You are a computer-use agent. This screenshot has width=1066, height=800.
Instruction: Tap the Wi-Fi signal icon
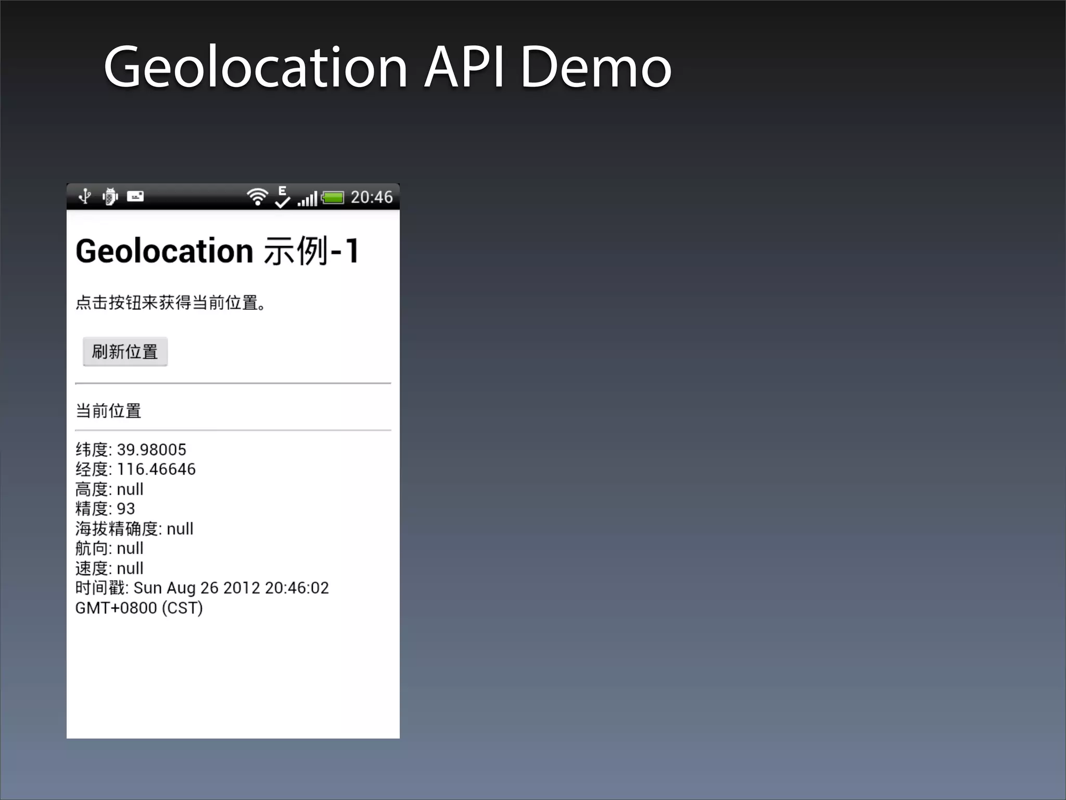257,197
